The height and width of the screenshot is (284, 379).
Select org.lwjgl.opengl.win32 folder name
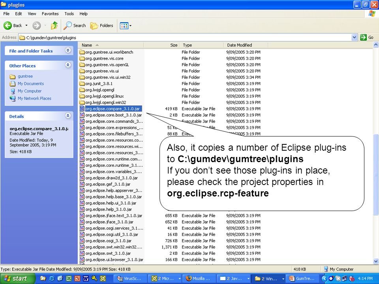(106, 103)
